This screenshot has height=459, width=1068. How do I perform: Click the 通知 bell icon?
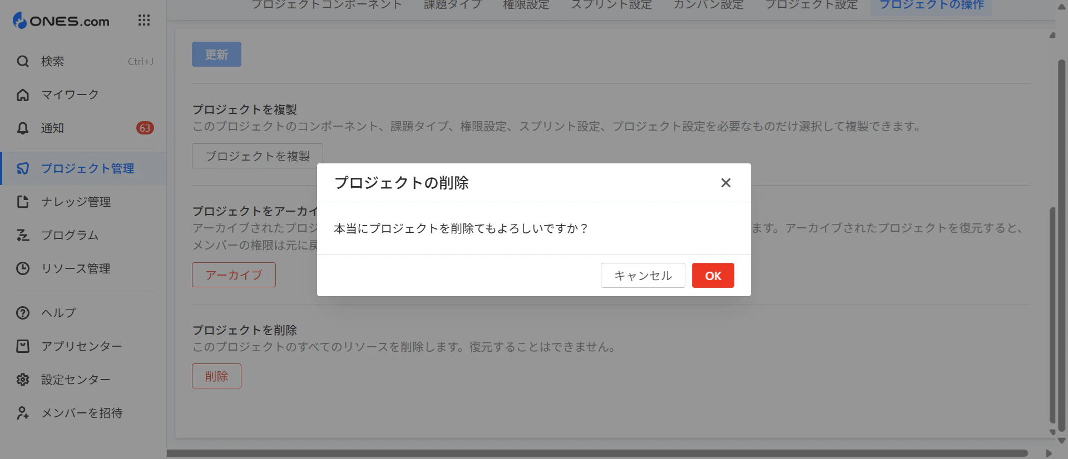tap(23, 128)
